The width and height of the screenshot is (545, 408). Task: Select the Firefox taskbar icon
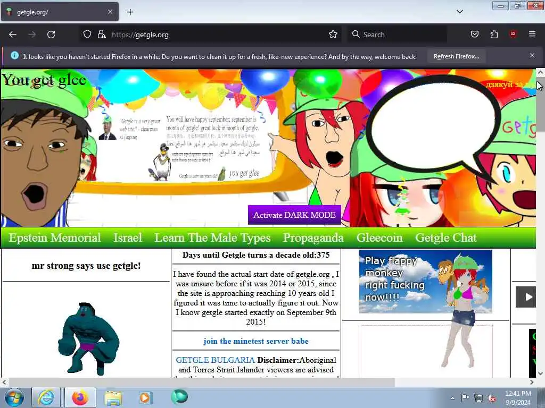80,397
